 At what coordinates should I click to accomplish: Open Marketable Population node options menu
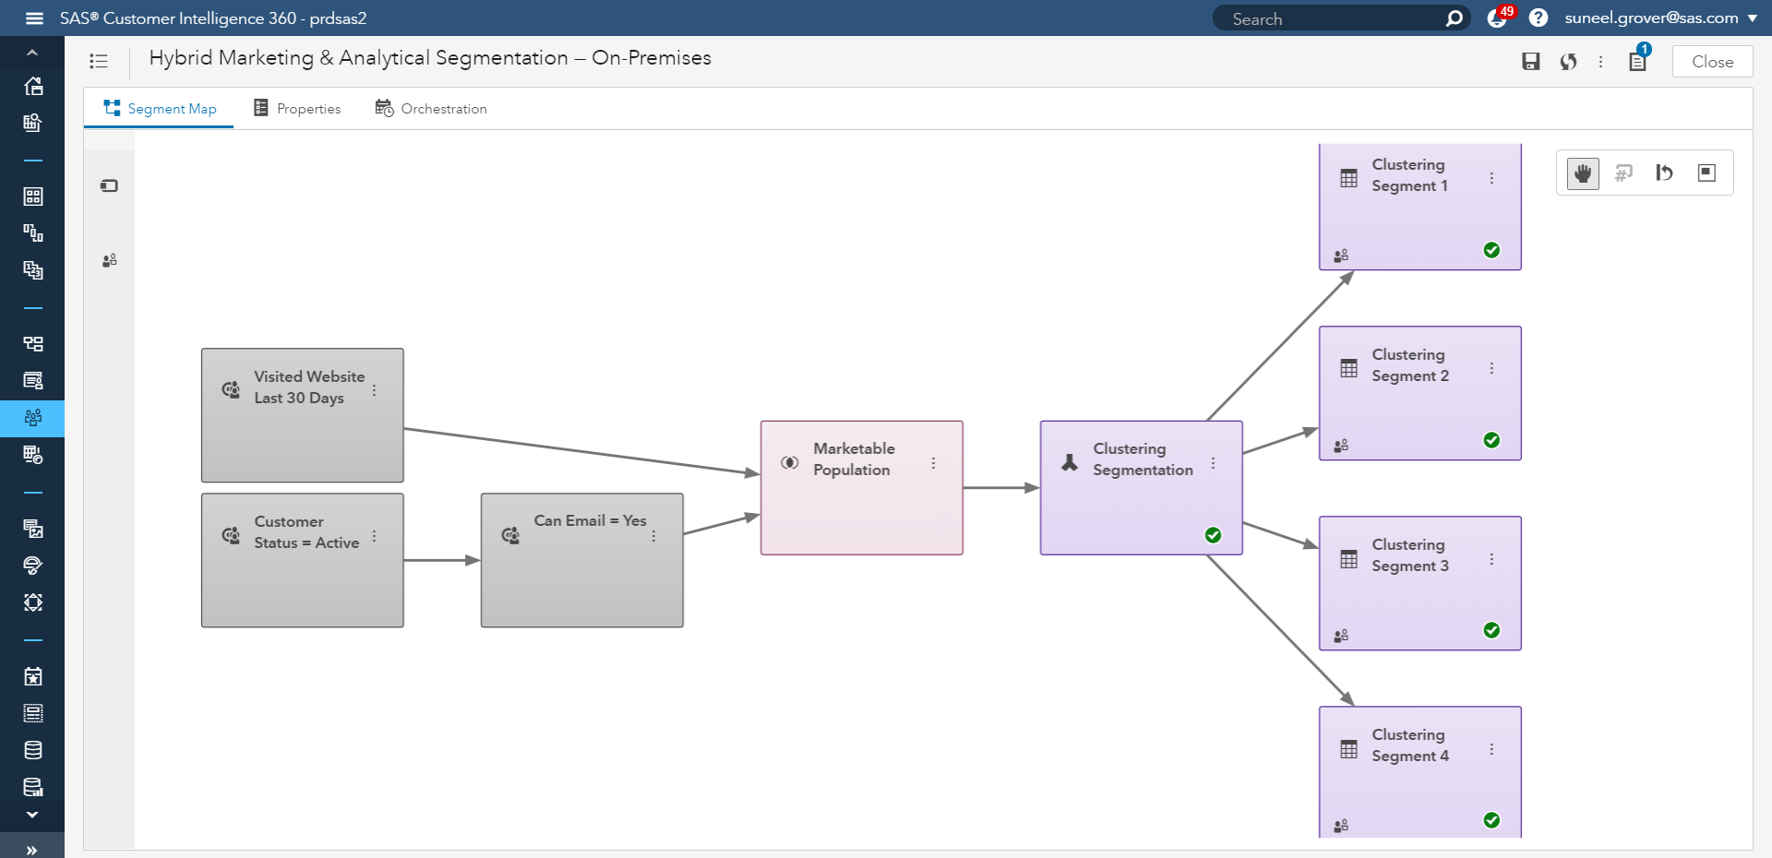click(x=933, y=463)
